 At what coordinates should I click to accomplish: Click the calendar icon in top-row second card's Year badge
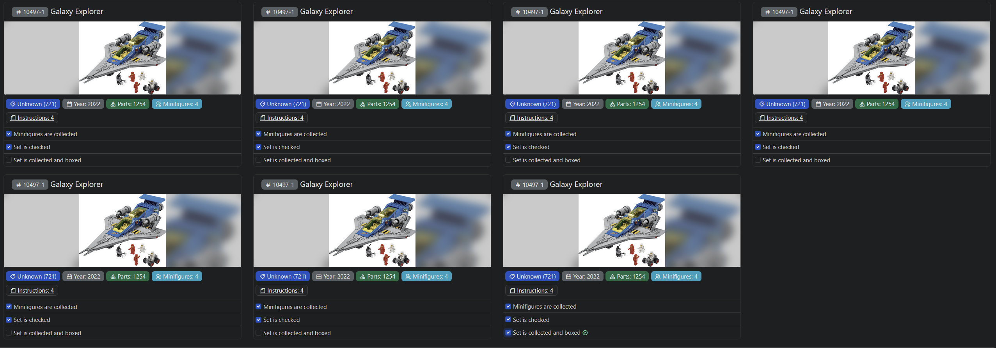[x=319, y=104]
